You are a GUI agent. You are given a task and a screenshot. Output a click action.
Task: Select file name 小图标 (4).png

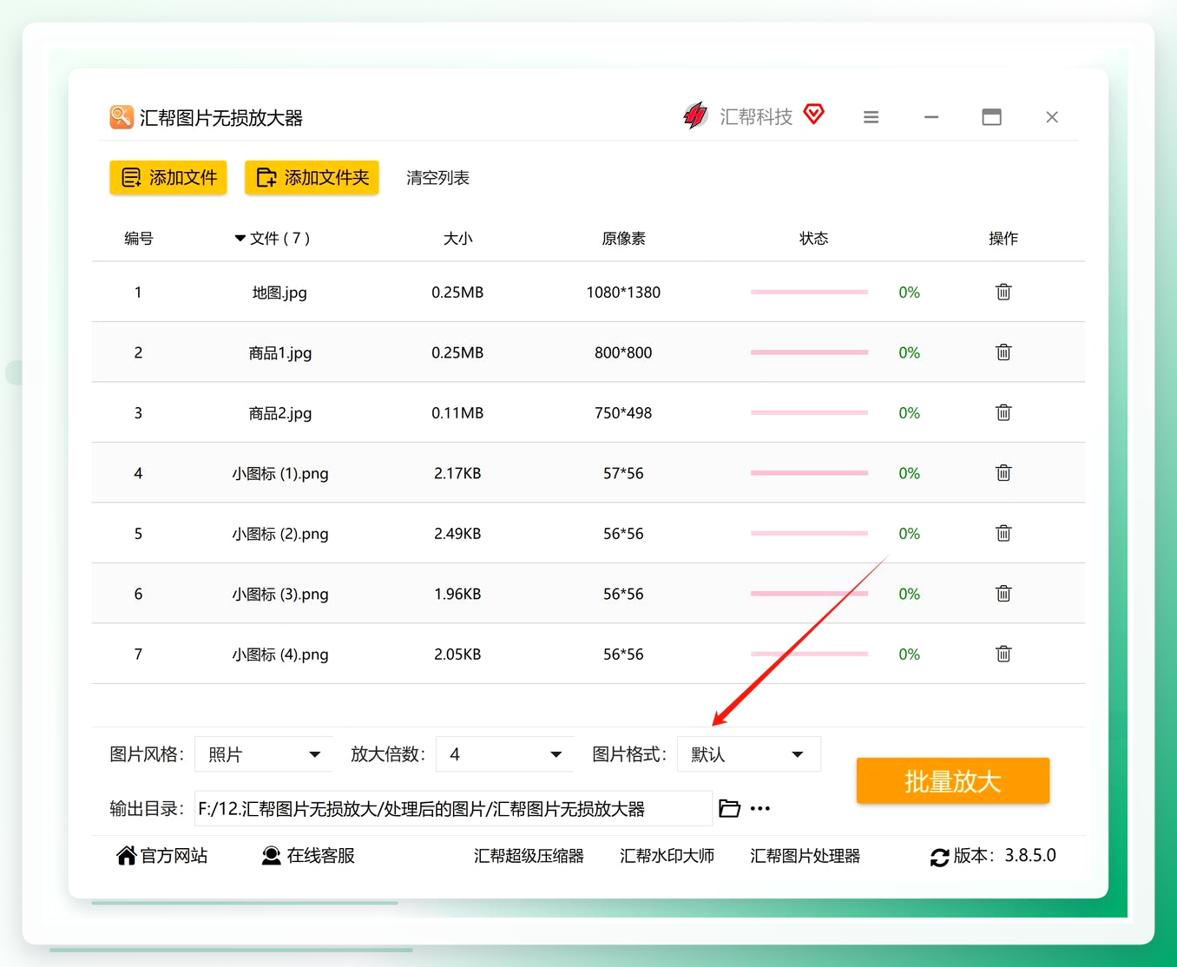coord(279,655)
